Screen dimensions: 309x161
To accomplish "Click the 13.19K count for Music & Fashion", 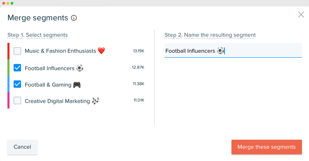I will click(139, 51).
